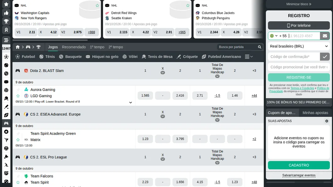The height and width of the screenshot is (187, 333).
Task: Open Total De Mapas Handicap dropdown in ESEA Advanced
Action: [217, 120]
